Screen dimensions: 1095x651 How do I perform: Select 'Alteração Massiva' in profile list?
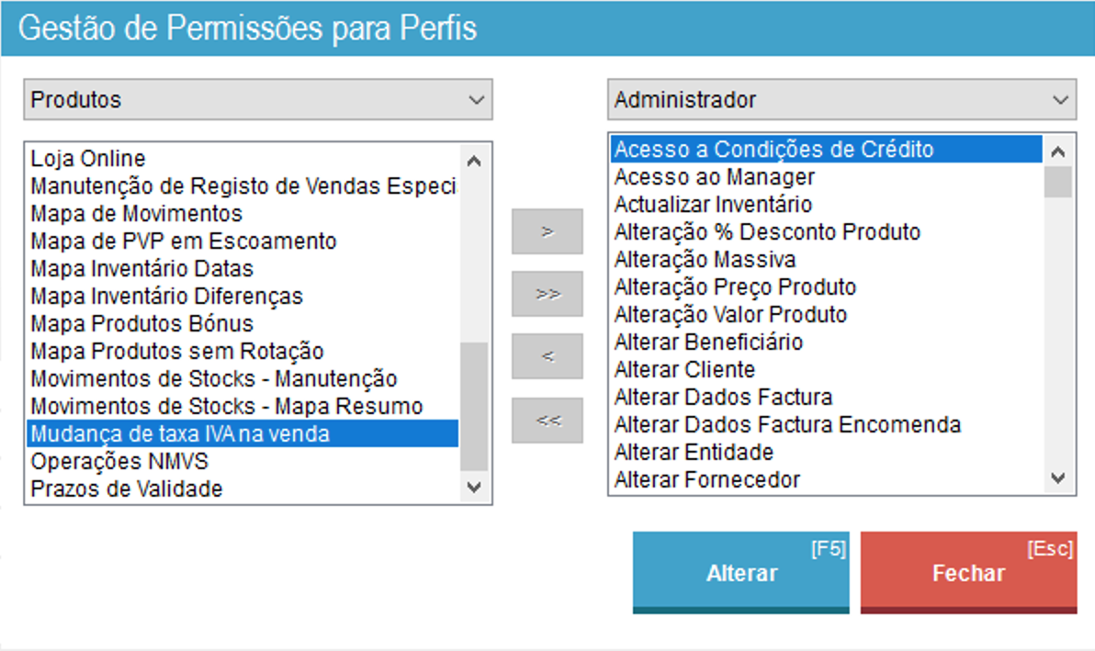point(705,259)
